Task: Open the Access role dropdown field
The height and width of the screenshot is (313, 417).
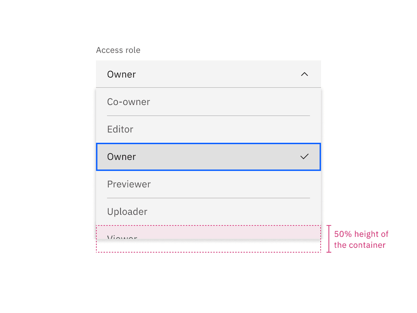Action: 208,74
